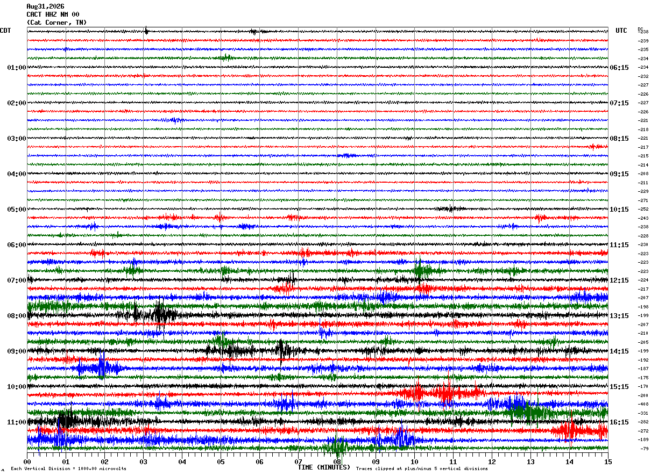Click the (Cat Corner, TN) location text
The image size is (651, 476).
click(56, 23)
